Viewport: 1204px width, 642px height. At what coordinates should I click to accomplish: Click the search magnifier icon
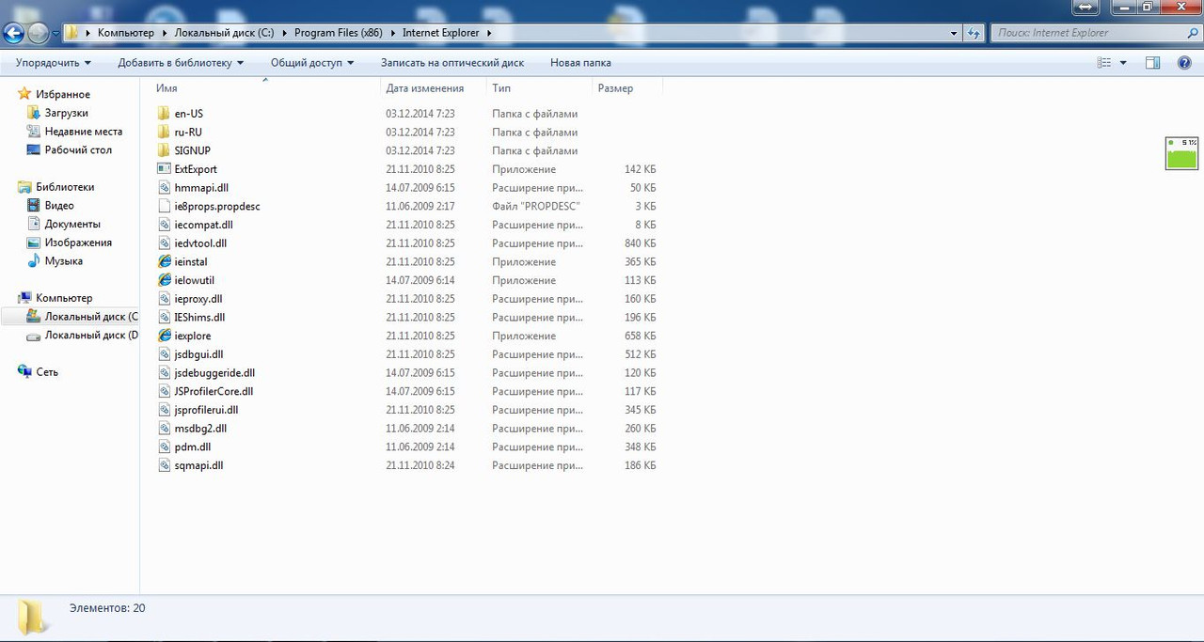click(x=1193, y=33)
